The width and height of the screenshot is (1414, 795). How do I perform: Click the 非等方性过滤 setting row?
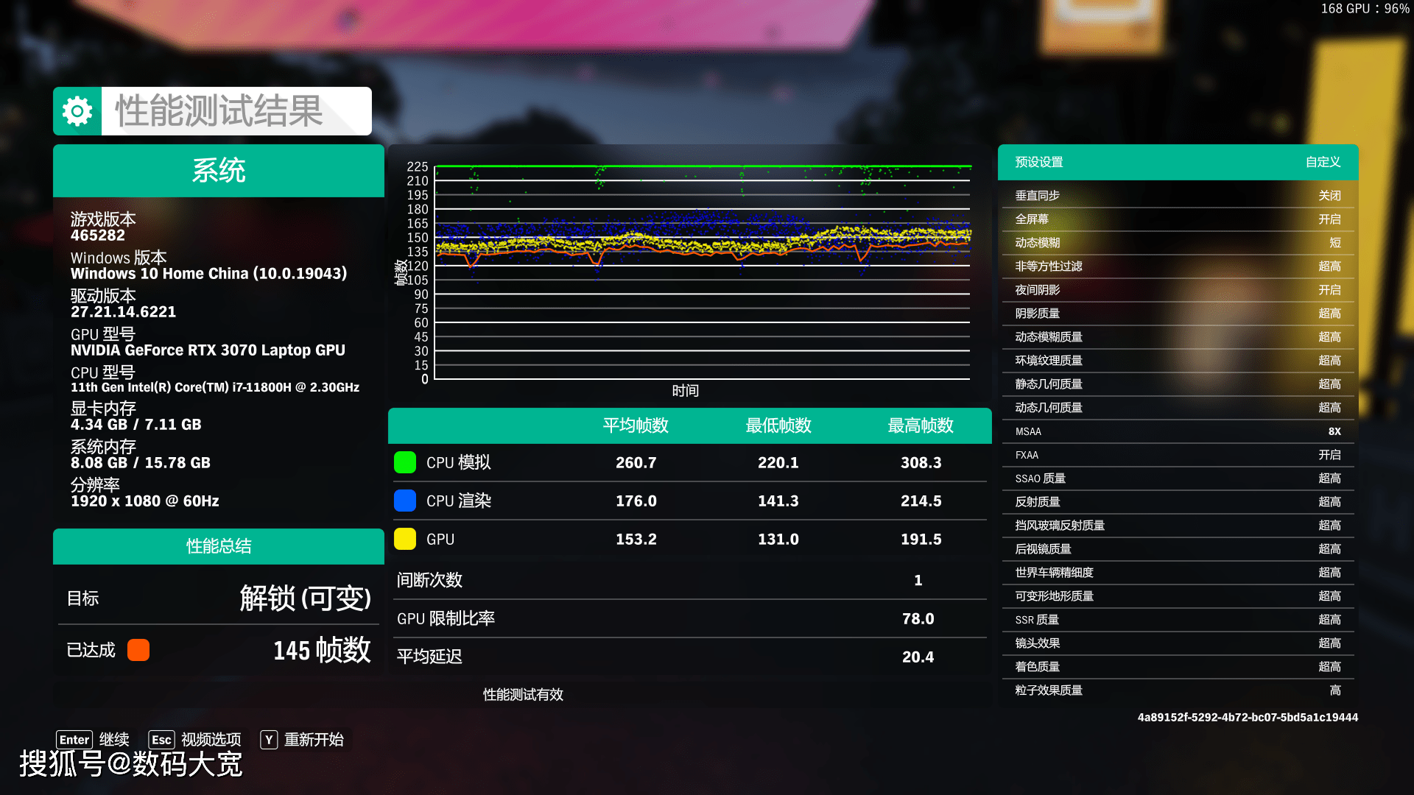click(1178, 266)
